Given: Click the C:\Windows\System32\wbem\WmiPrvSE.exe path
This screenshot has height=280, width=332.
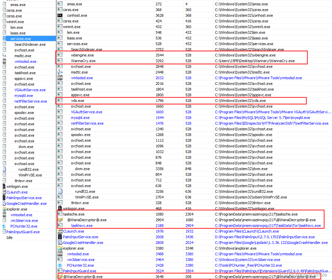Looking at the screenshot, I should point(251,197).
